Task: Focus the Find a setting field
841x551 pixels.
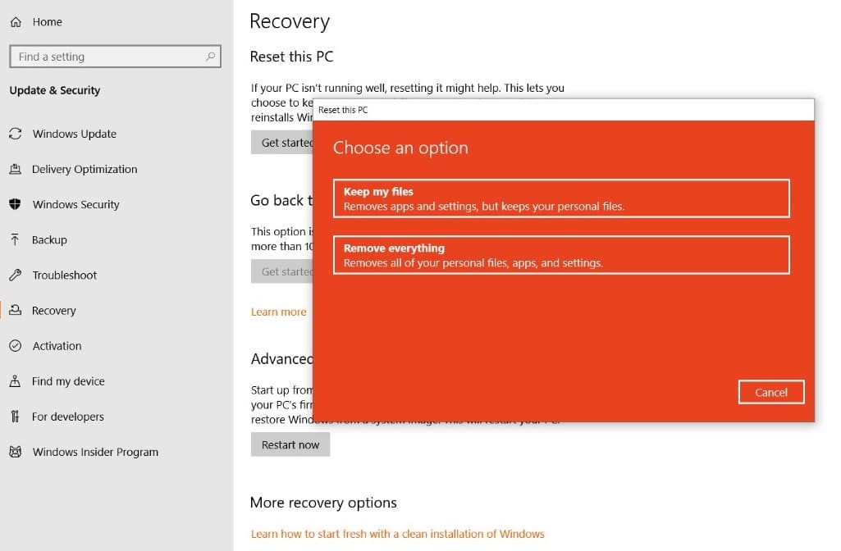Action: tap(115, 57)
